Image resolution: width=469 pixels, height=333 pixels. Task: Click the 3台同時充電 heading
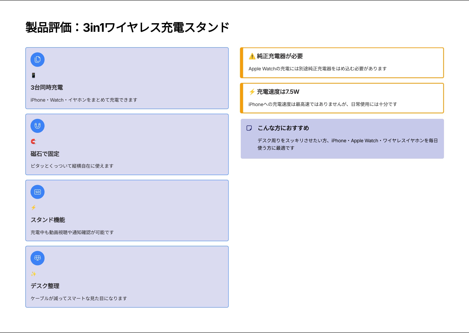(47, 88)
